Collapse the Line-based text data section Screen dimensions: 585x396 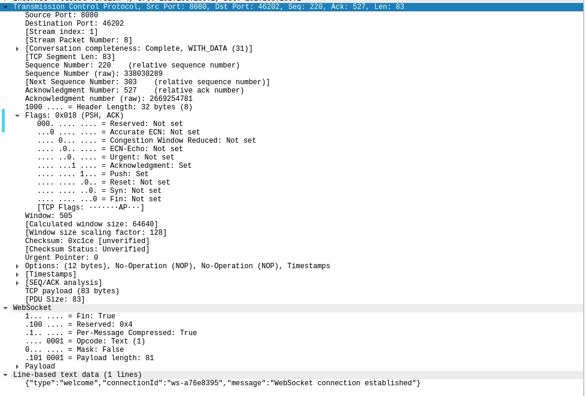(5, 375)
